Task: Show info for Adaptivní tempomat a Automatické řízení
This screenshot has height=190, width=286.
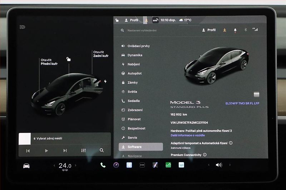Action: tap(231, 143)
